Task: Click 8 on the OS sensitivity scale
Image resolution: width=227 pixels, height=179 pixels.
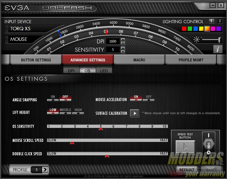Action: click(x=139, y=126)
